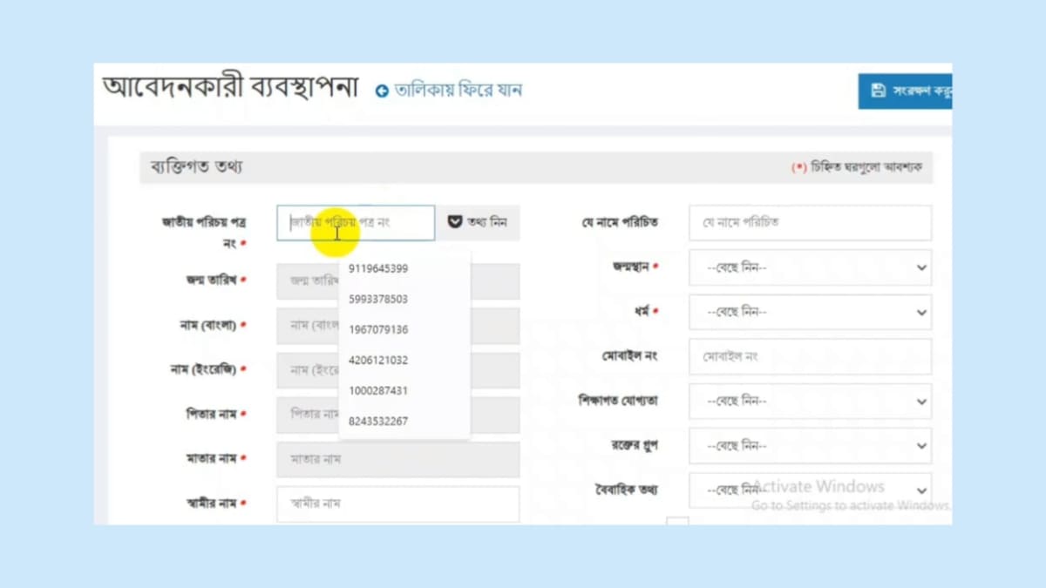The height and width of the screenshot is (588, 1046).
Task: Click inside the মাতার নাম field
Action: pos(397,458)
